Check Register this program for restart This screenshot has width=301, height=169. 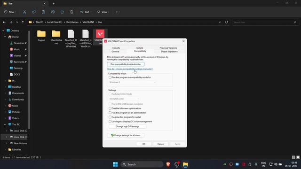(110, 117)
